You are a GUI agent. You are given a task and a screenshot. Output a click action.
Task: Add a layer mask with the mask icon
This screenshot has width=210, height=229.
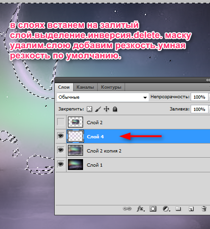[153, 209]
